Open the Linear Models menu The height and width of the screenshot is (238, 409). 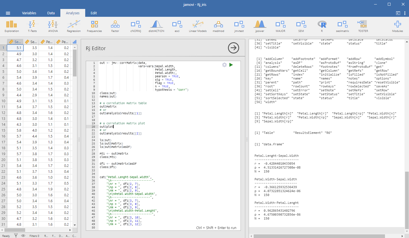198,26
